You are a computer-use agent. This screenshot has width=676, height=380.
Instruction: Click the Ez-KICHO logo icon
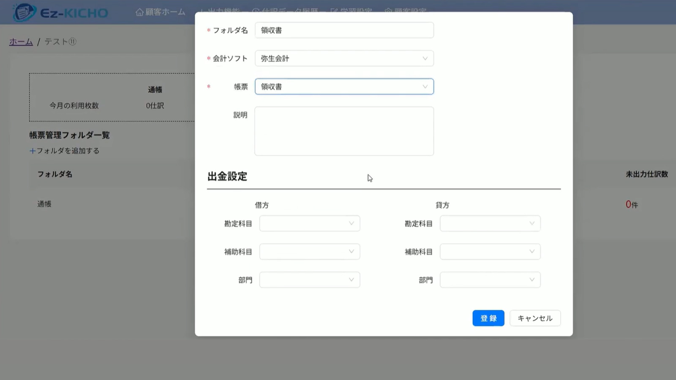point(24,12)
